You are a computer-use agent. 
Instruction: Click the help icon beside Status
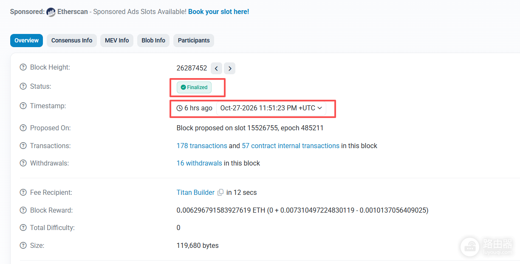23,87
